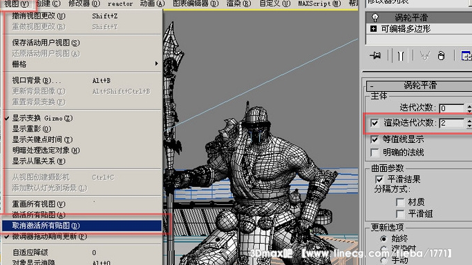Screen dimensions: 472x265
Task: Click the 迭代次数 input field
Action: 451,108
